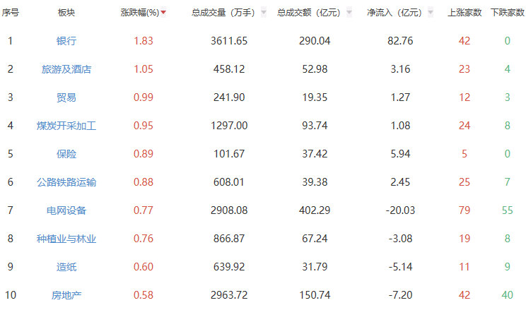Screen dimensions: 526x310
Task: Sort by 总成交额（亿元） using its arrow
Action: pos(349,12)
